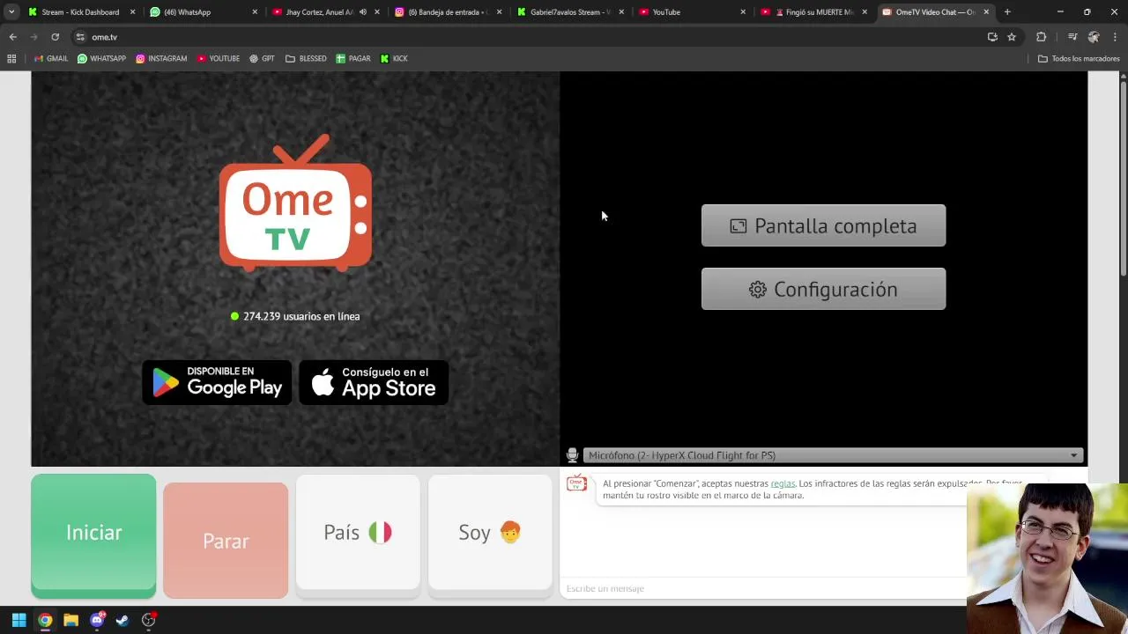Mute audio on the Jhay Cortez tab
Image resolution: width=1128 pixels, height=634 pixels.
coord(363,12)
